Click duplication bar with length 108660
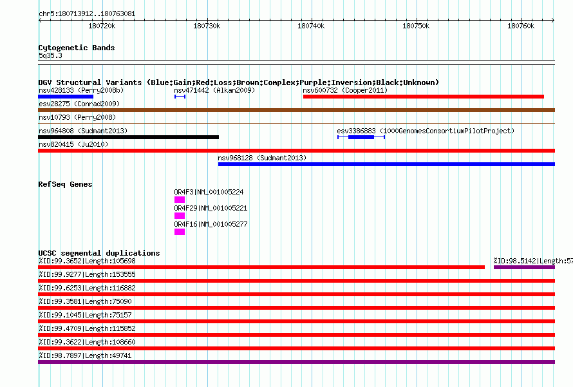Image resolution: width=573 pixels, height=387 pixels. tap(296, 348)
